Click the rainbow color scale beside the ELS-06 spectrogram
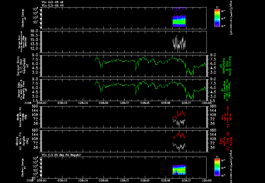265x183 pixels. point(217,18)
